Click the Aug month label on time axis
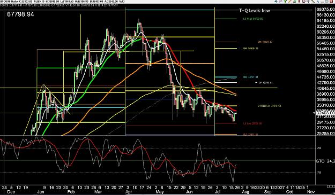Viewport: 335px width, 195px height. [x=245, y=192]
